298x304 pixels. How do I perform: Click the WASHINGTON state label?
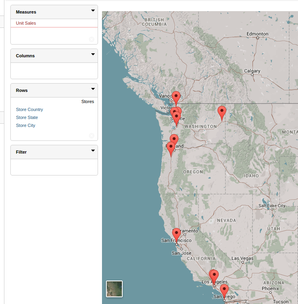pyautogui.click(x=200, y=127)
